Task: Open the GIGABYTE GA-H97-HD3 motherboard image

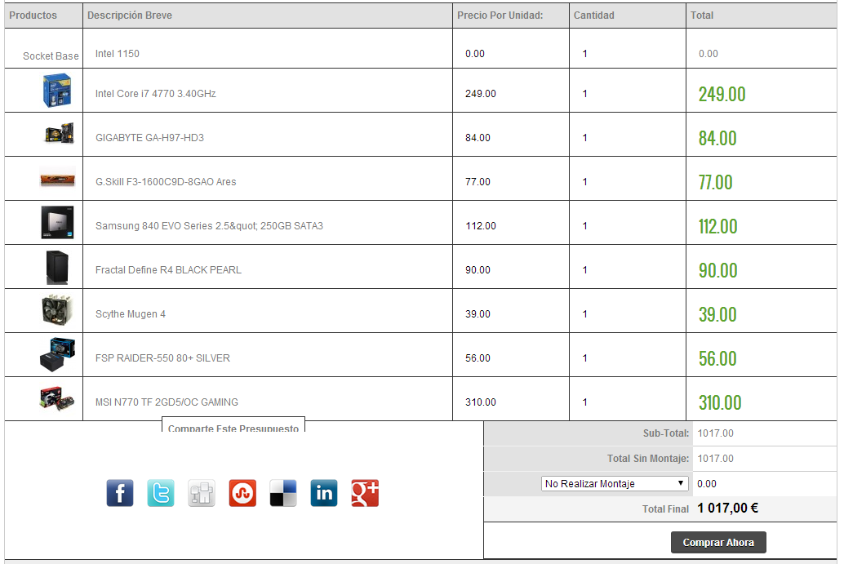Action: click(x=60, y=134)
